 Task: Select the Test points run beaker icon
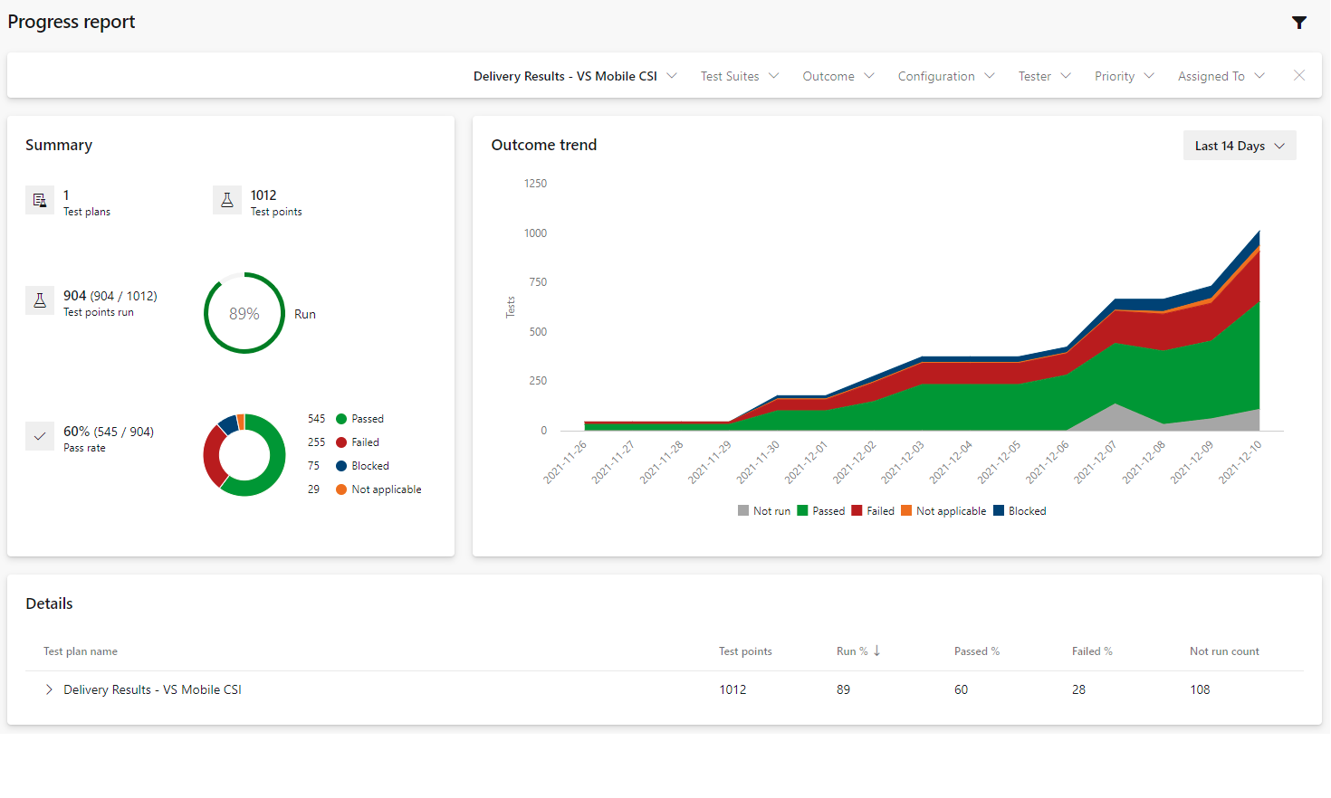(39, 299)
